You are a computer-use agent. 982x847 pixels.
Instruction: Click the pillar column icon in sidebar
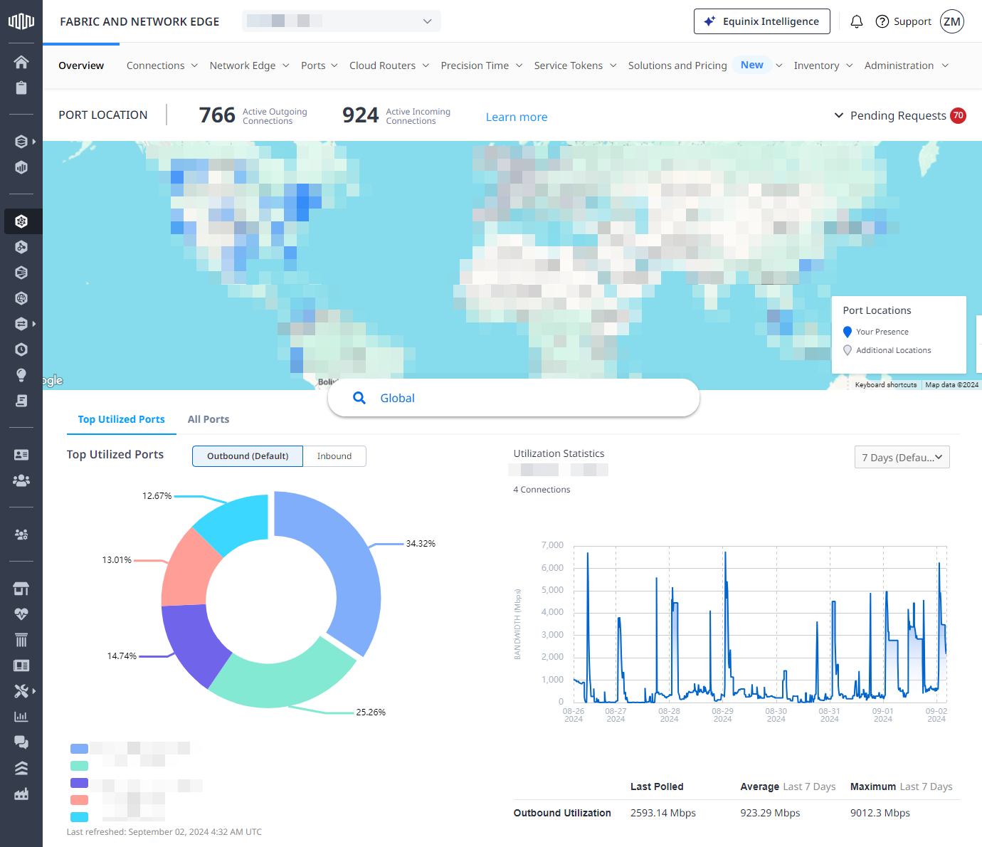[21, 640]
